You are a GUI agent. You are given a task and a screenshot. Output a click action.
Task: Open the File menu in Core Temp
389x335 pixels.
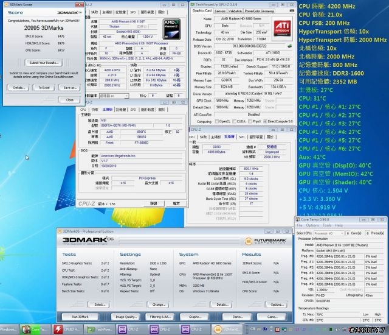(300, 225)
